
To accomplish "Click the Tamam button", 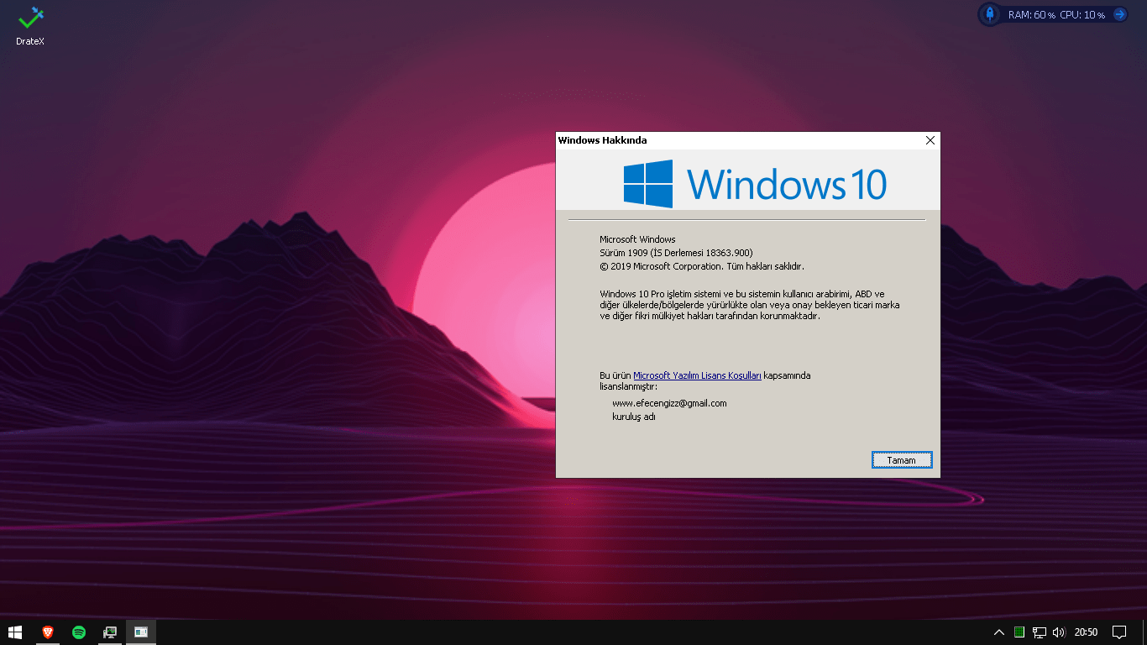I will [901, 460].
